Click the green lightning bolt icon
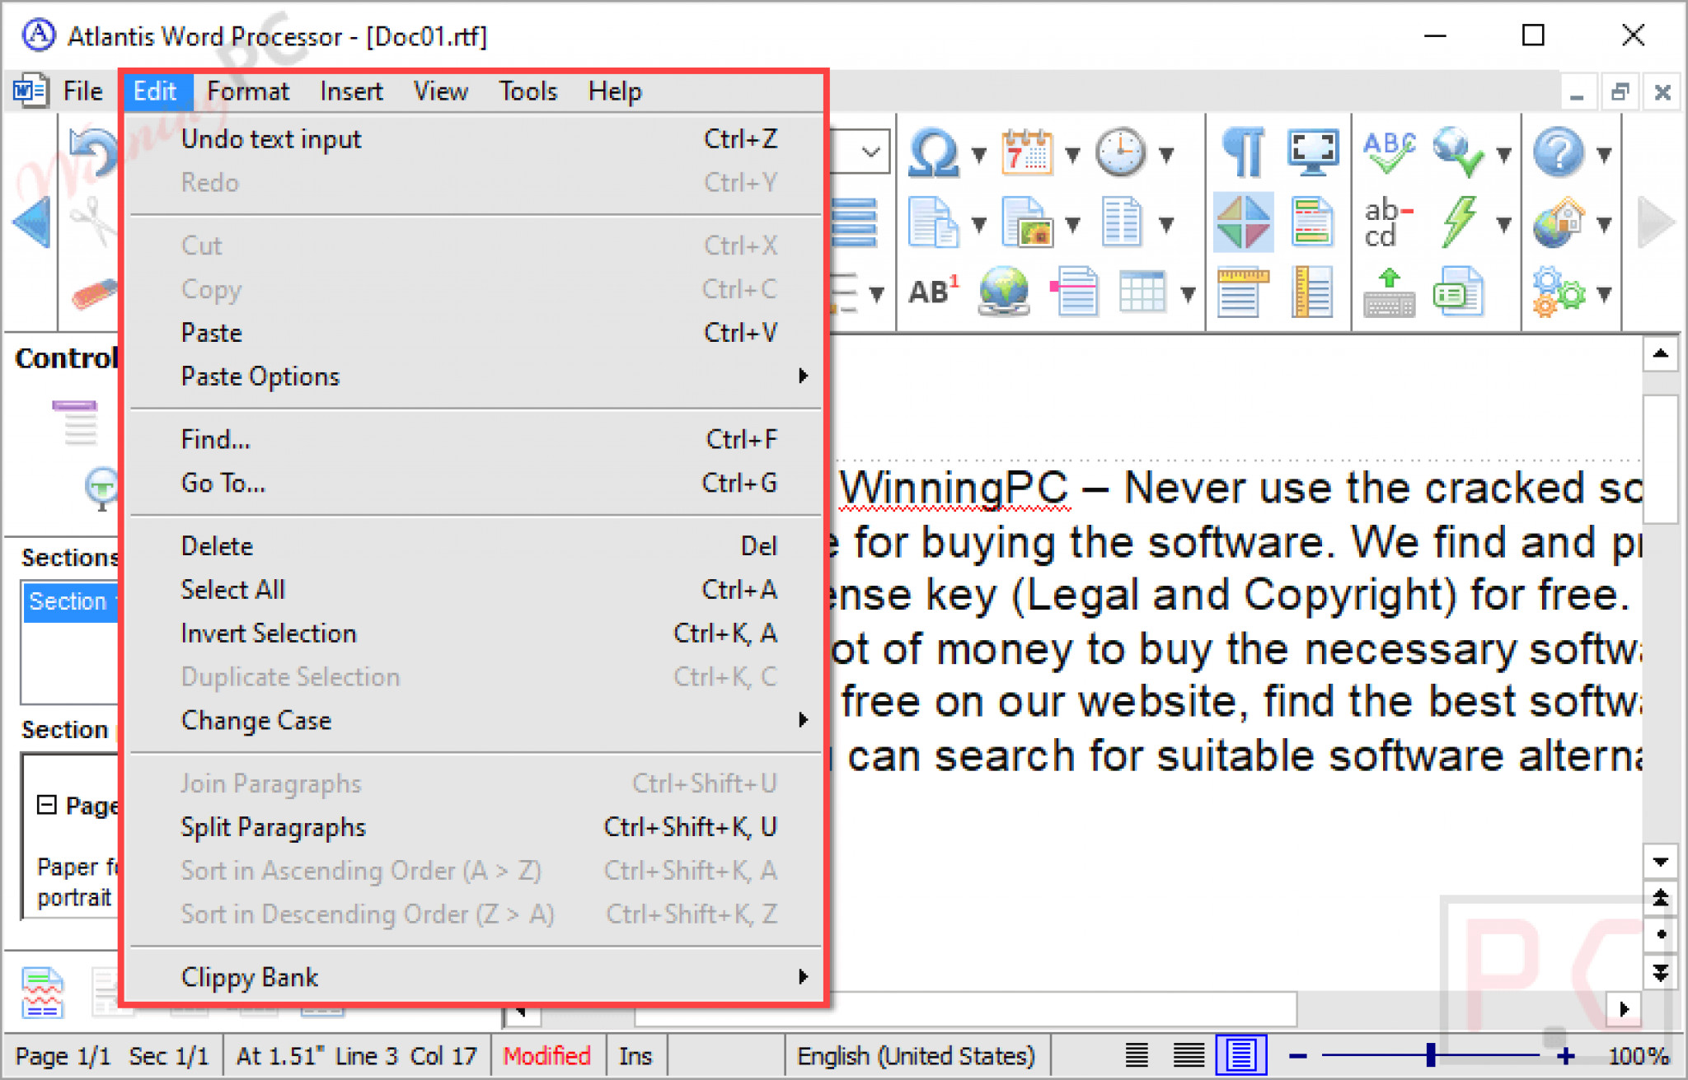 (1460, 222)
